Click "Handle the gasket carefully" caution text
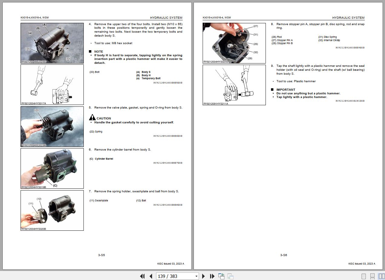This screenshot has height=280, width=385. [134, 122]
